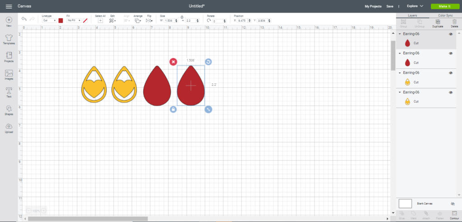
Task: Click the green Make It button
Action: click(444, 6)
